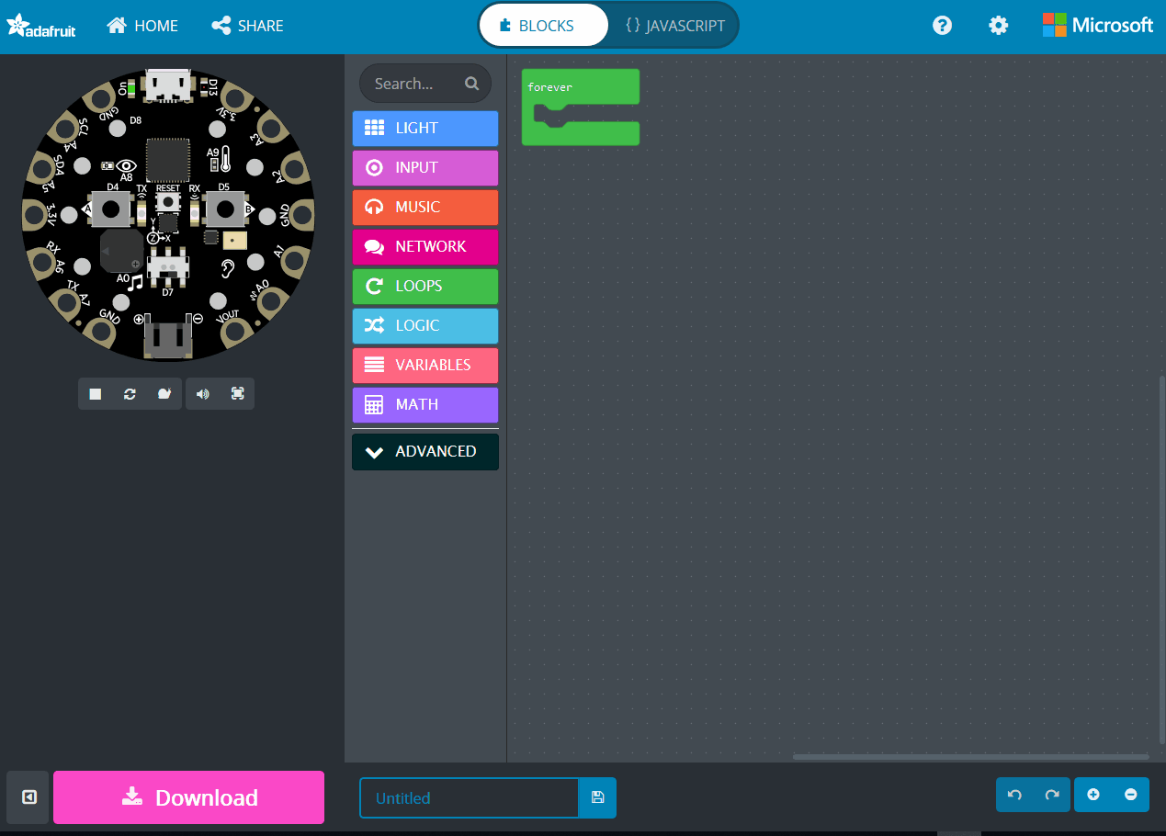The height and width of the screenshot is (836, 1166).
Task: Launch the simulator in full screen
Action: pos(237,394)
